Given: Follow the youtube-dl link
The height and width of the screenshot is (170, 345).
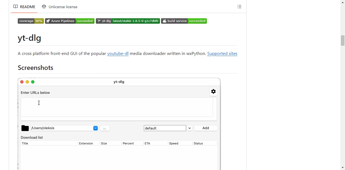Looking at the screenshot, I should (x=118, y=54).
